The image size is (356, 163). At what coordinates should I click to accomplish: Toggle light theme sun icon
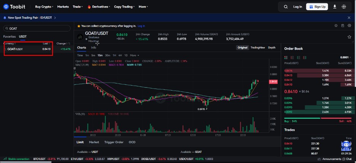point(336,25)
